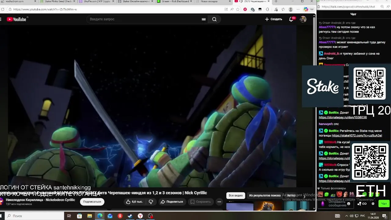
Task: Select Из результатов поиска chip
Action: click(x=265, y=196)
